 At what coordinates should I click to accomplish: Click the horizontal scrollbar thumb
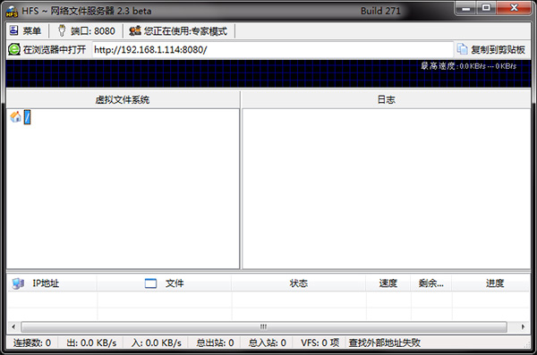click(264, 326)
